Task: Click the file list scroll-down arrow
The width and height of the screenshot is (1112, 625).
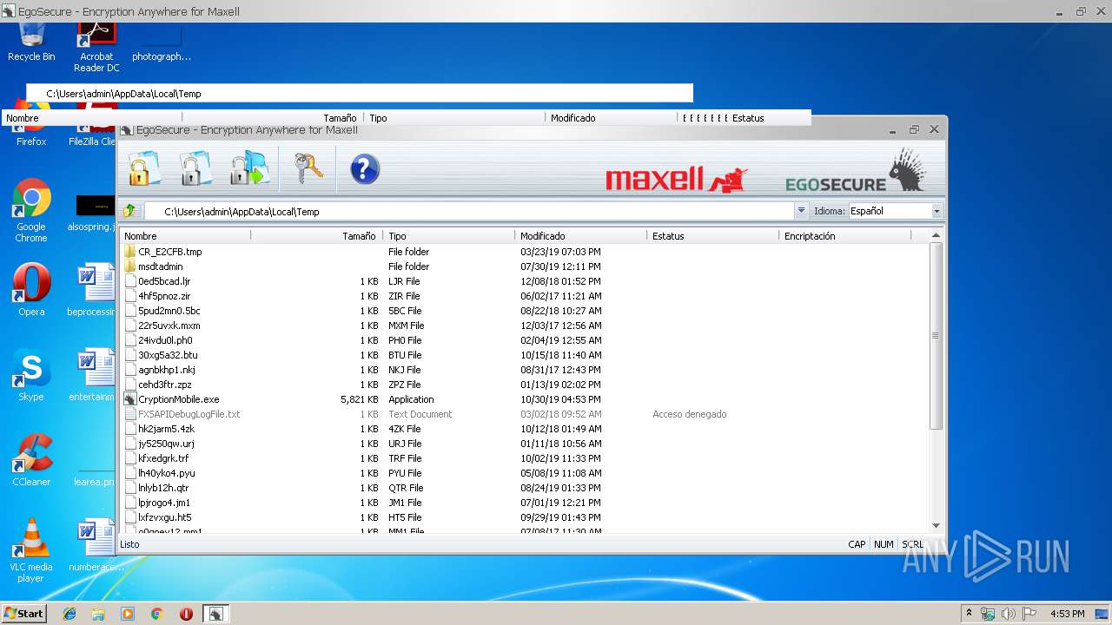Action: [x=936, y=525]
